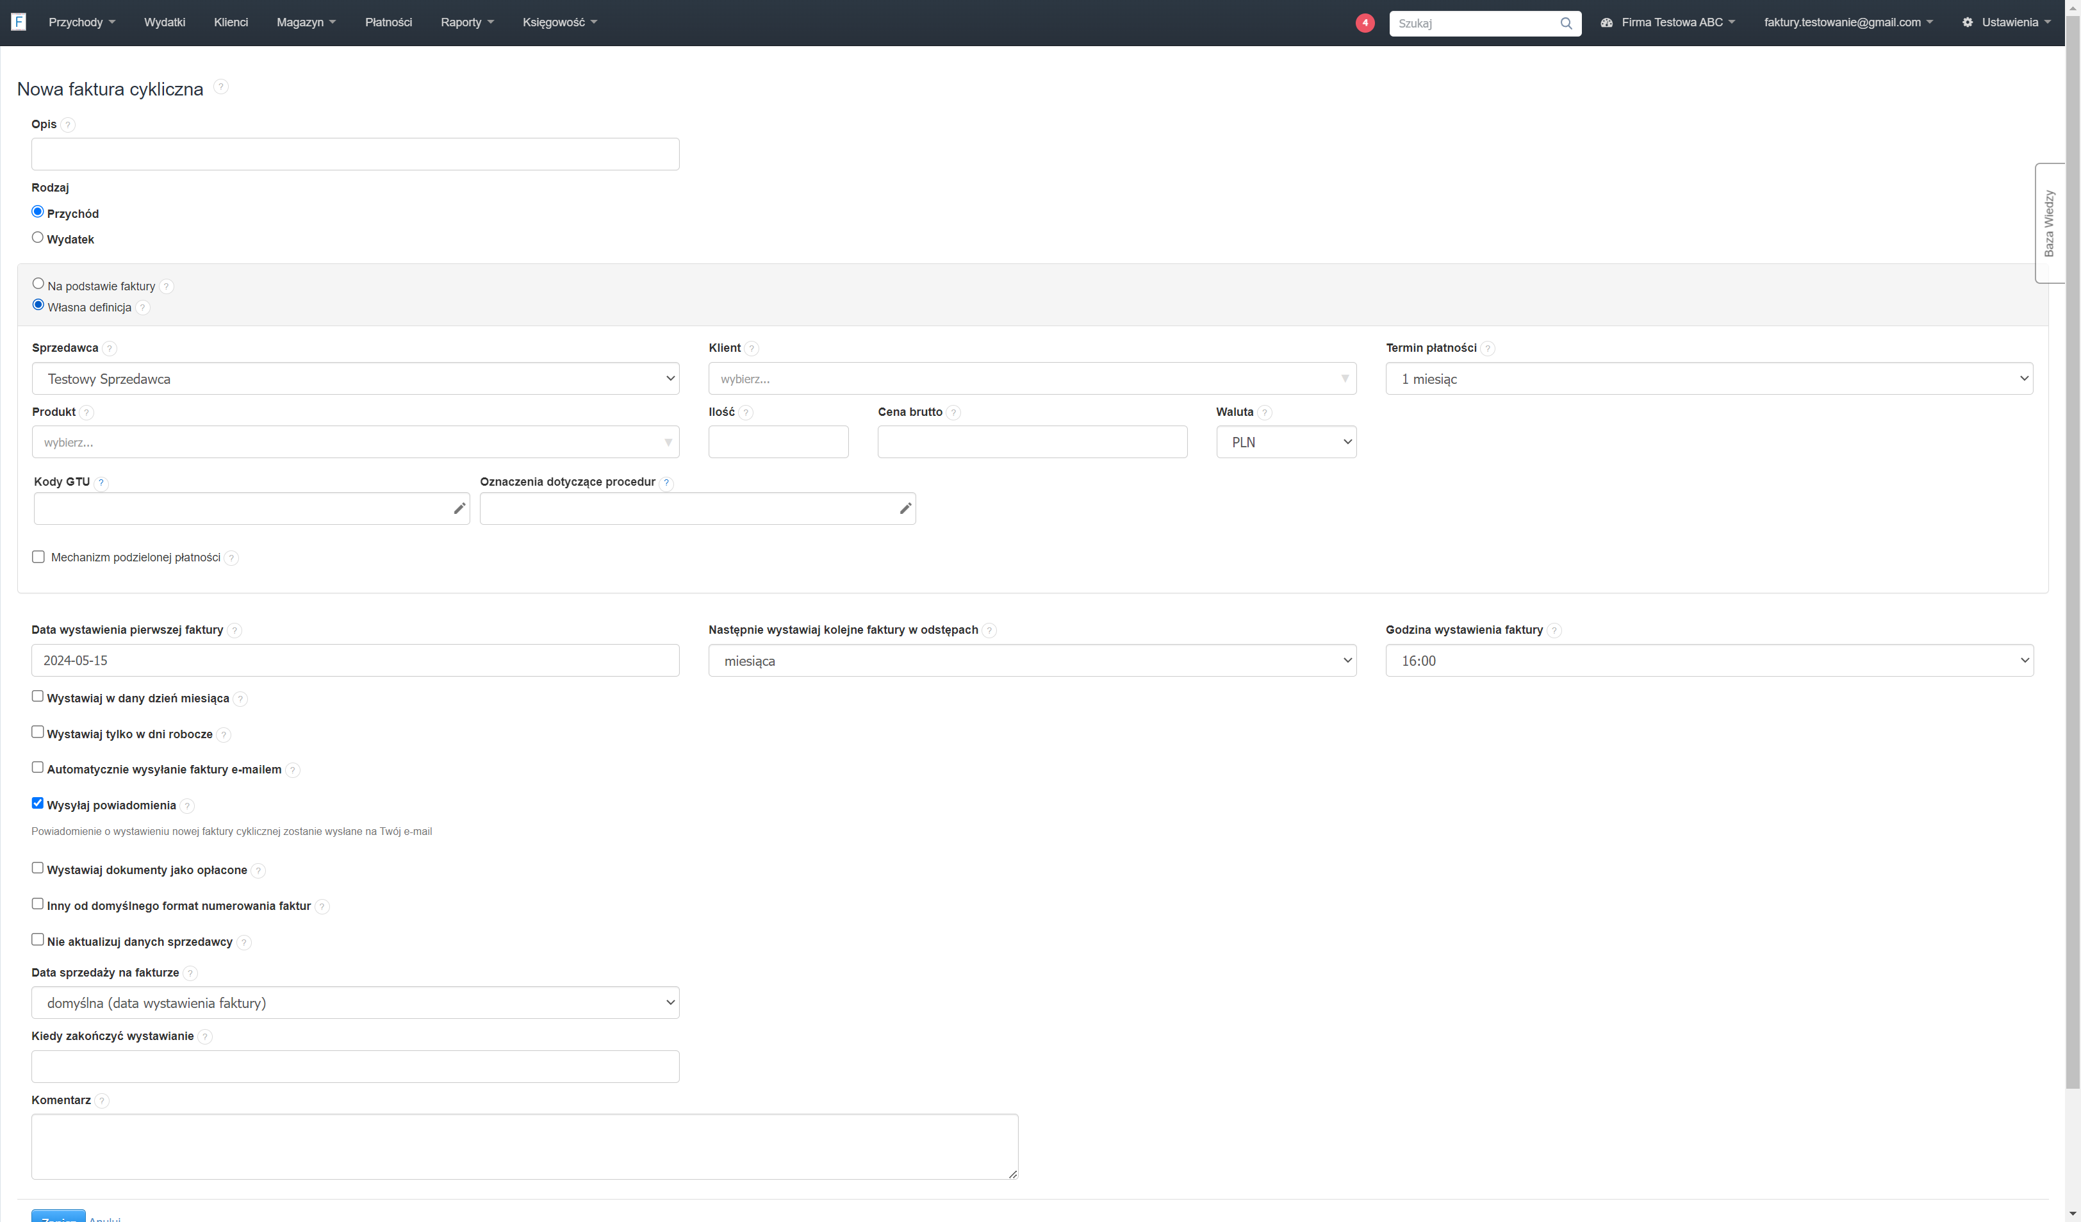Click help icon beside Waluta label
The height and width of the screenshot is (1222, 2081).
tap(1264, 412)
